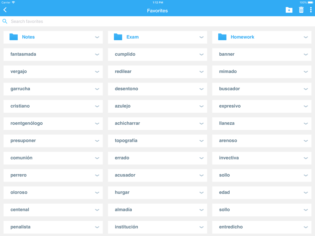Image resolution: width=315 pixels, height=236 pixels.
Task: Expand the invectiva entry chevron
Action: [x=306, y=158]
